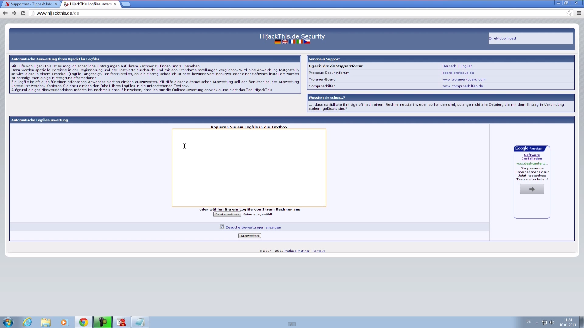Viewport: 584px width, 328px height.
Task: Click Direktdownload in the header
Action: [x=502, y=38]
